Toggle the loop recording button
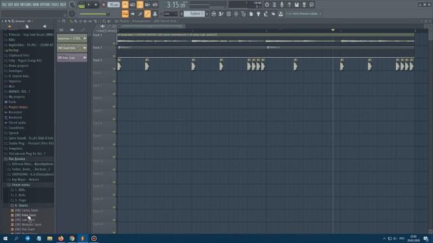 point(155,5)
